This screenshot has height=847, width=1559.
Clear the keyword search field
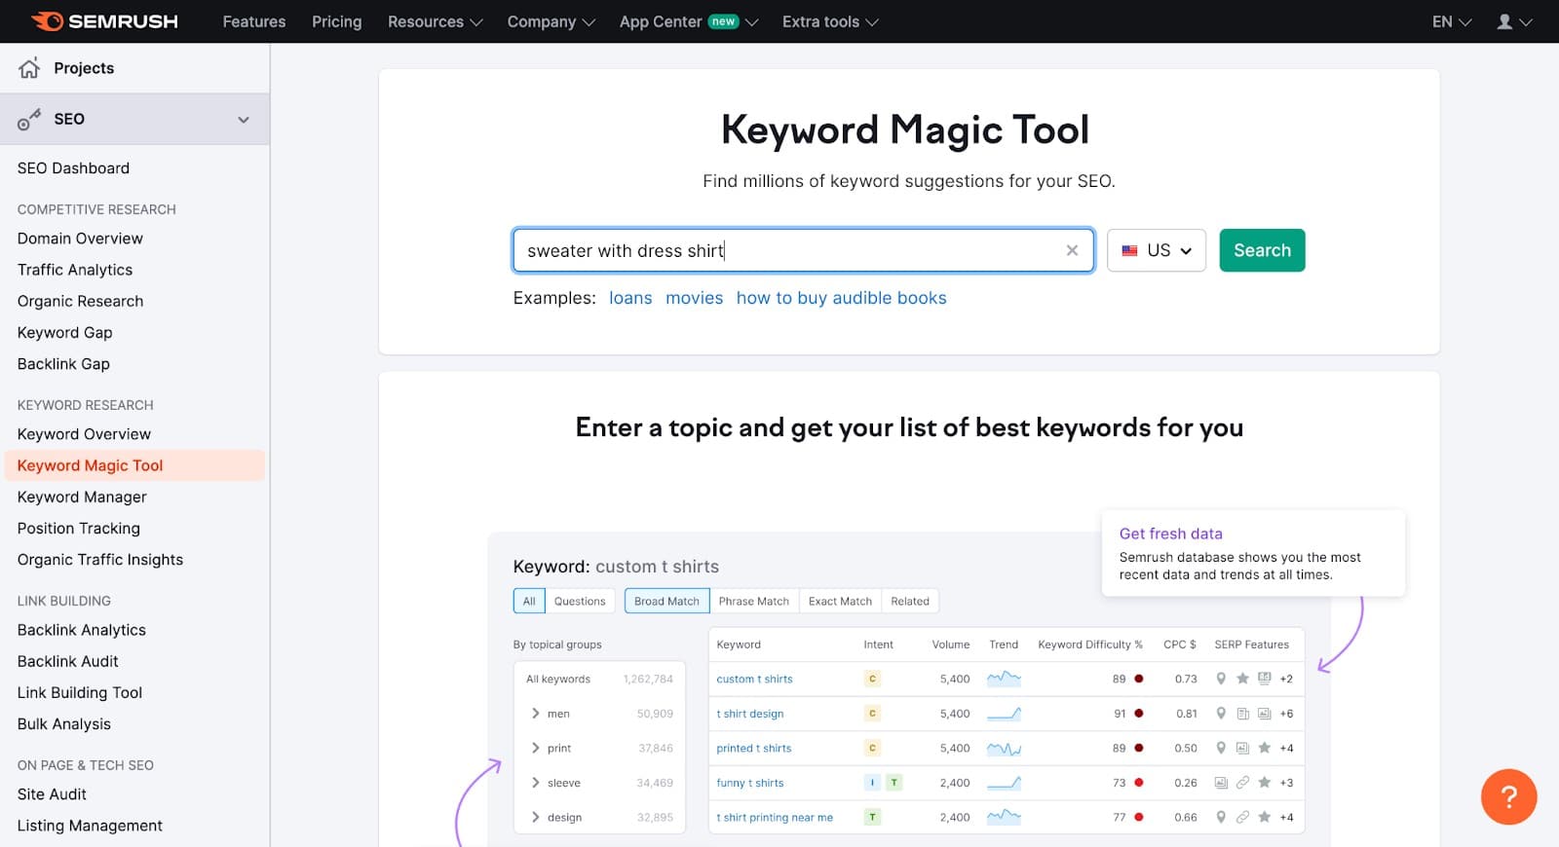pyautogui.click(x=1072, y=250)
